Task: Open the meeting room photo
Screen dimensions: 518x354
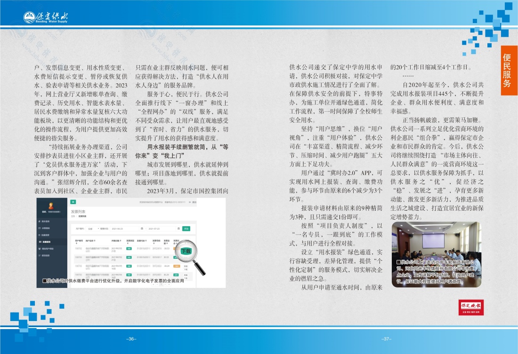Action: coord(431,254)
